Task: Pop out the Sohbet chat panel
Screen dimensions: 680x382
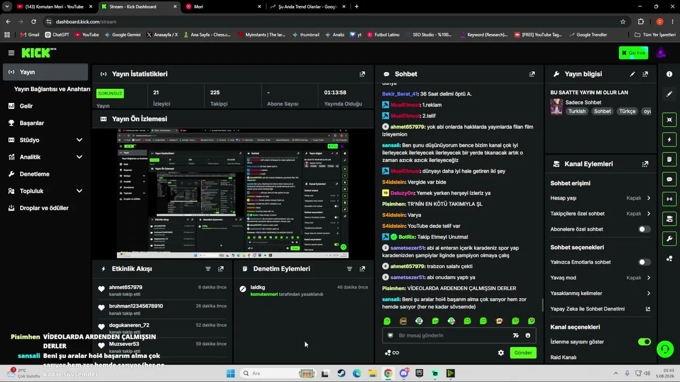Action: coord(532,74)
